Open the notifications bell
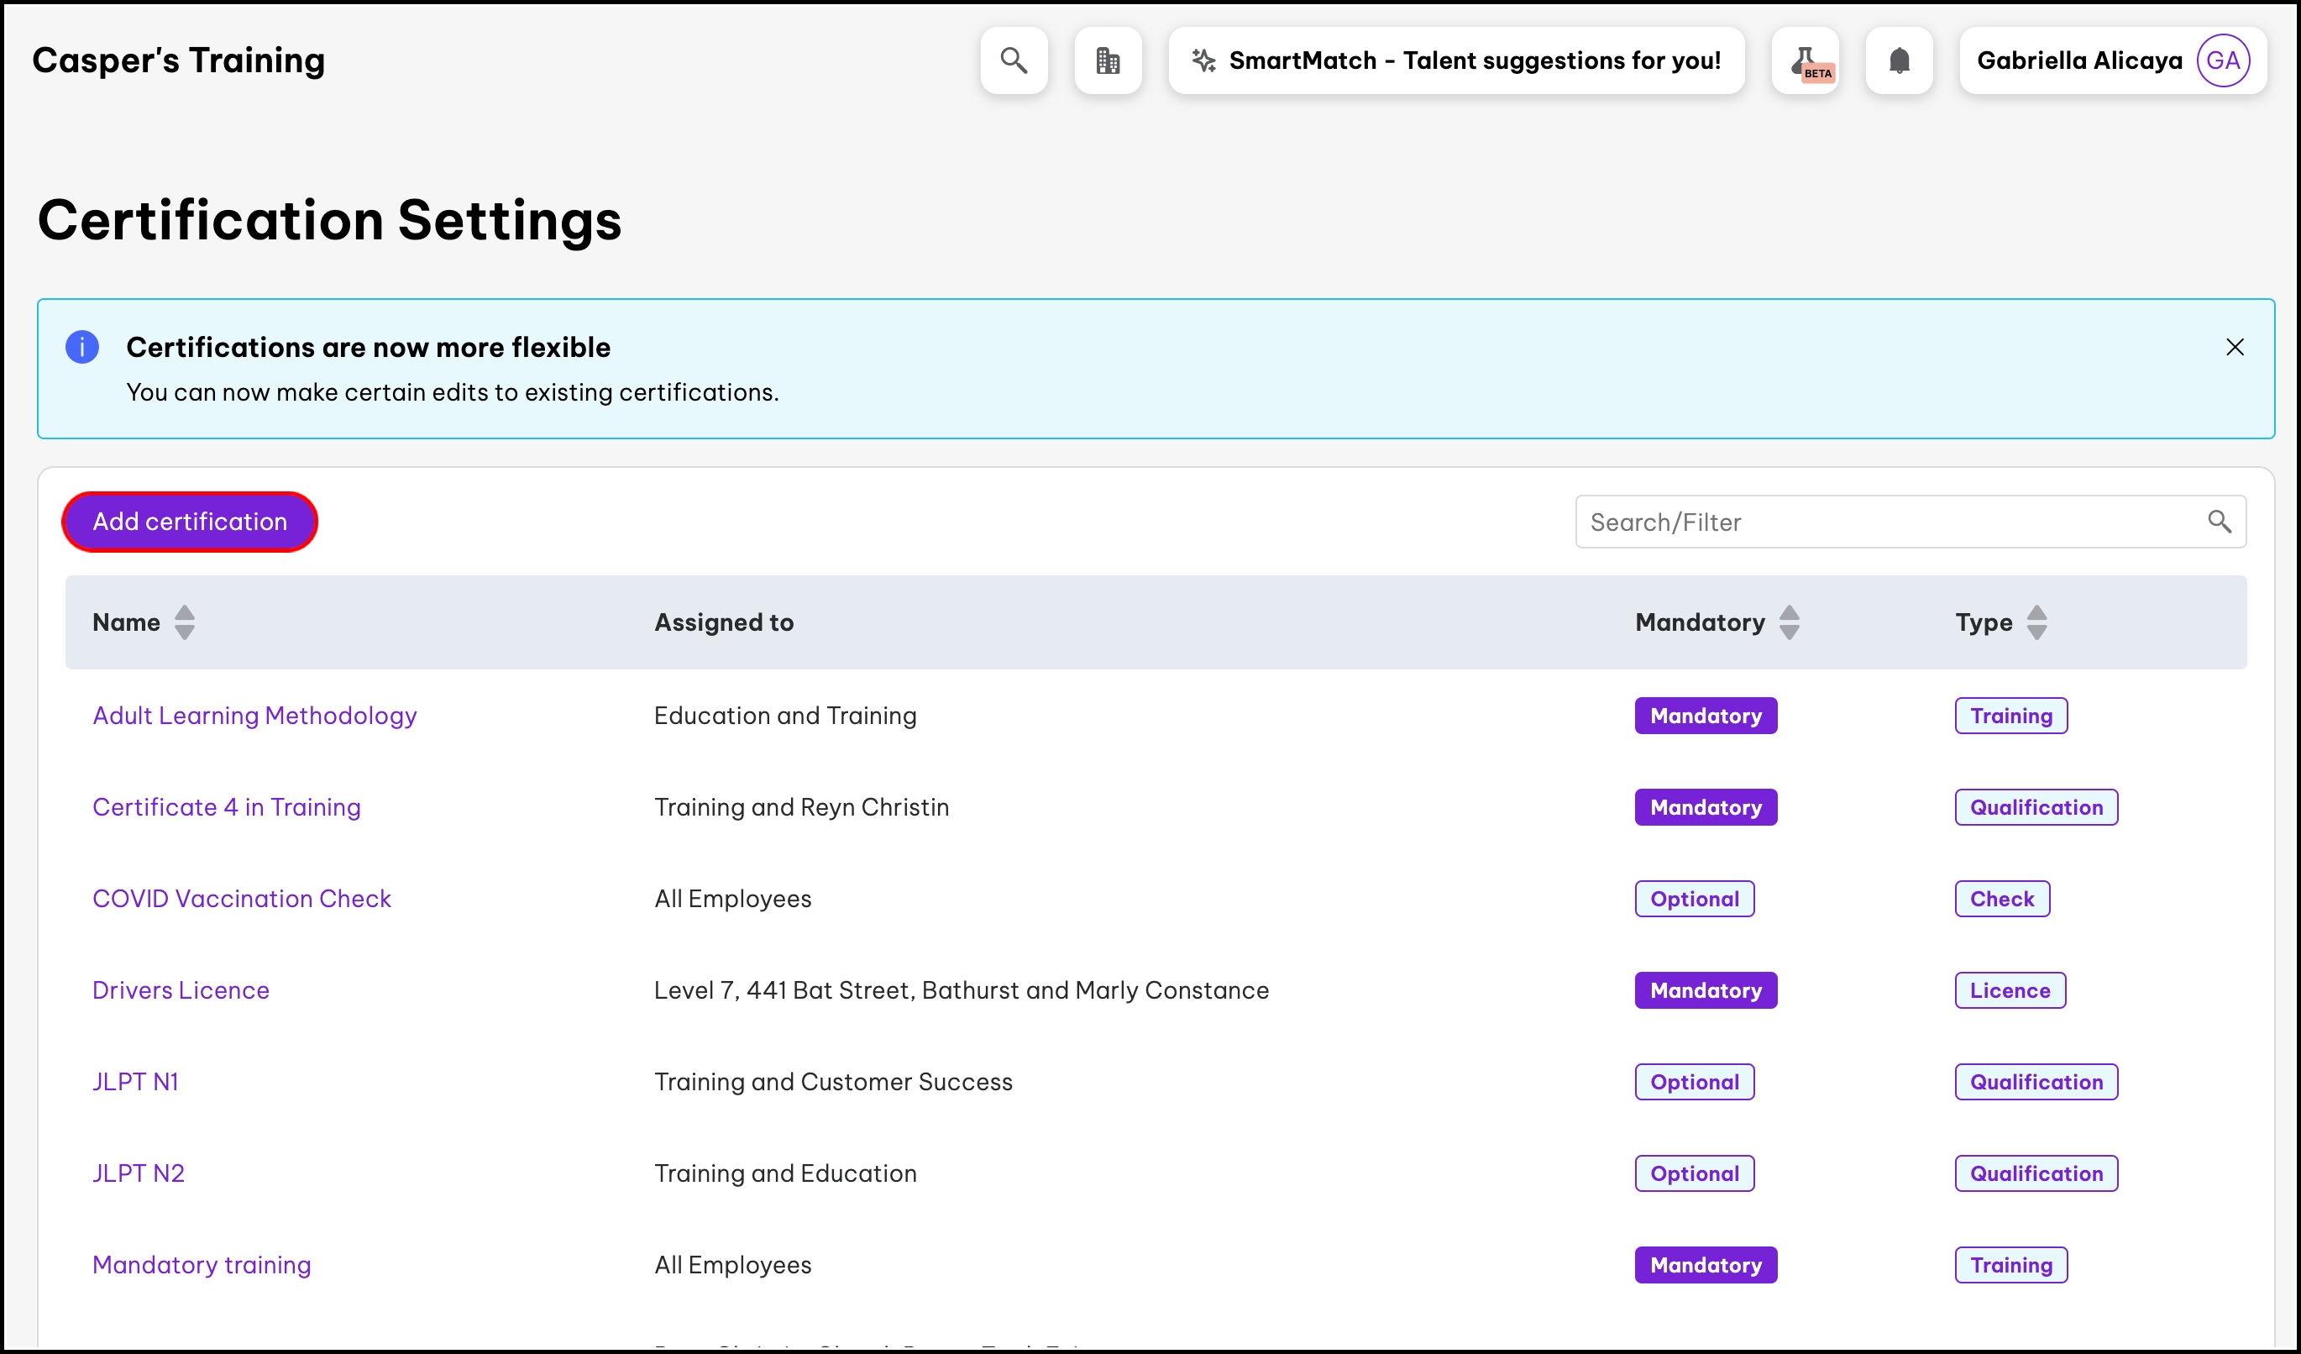Viewport: 2301px width, 1354px height. [x=1900, y=60]
